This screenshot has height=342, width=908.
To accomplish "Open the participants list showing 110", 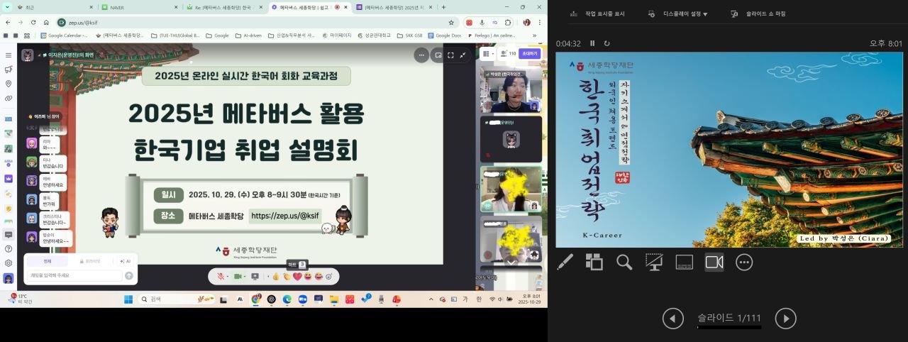I will (x=508, y=53).
